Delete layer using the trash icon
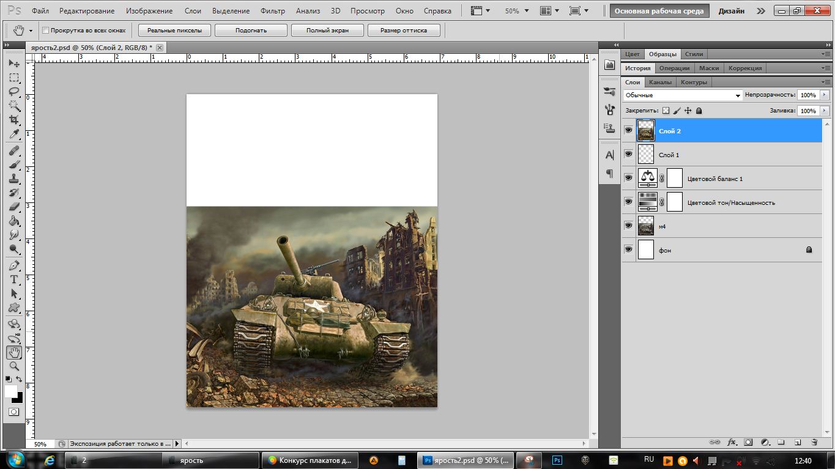Image resolution: width=835 pixels, height=469 pixels. tap(814, 441)
